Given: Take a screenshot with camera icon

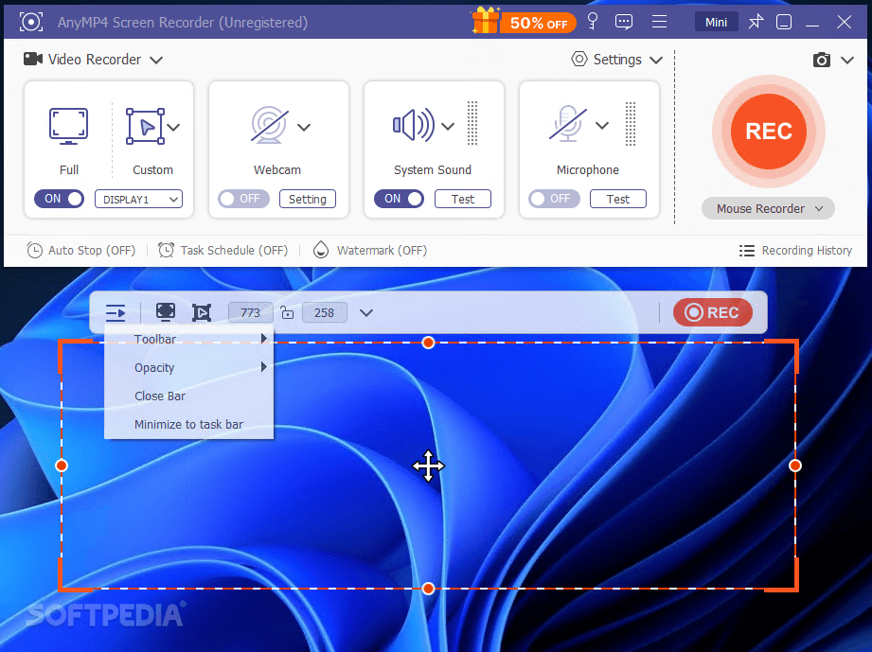Looking at the screenshot, I should point(822,60).
